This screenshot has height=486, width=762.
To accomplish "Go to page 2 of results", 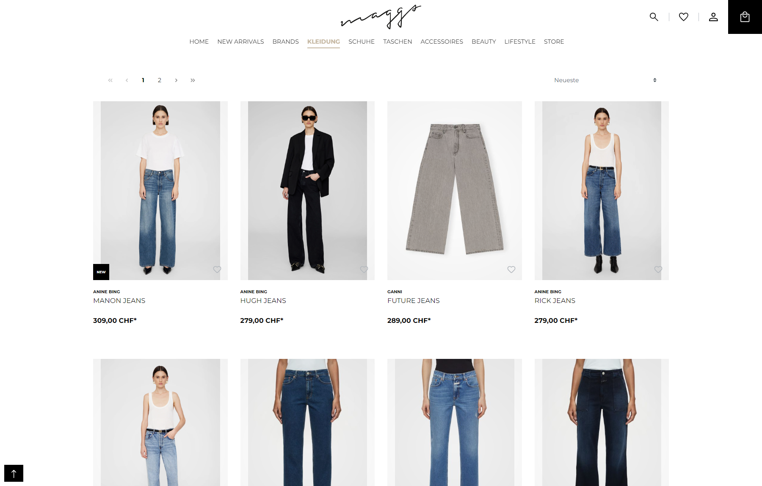I will tap(160, 80).
